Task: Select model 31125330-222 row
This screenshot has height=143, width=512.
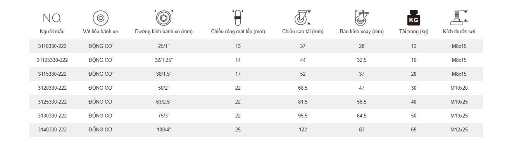Action: [x=256, y=60]
